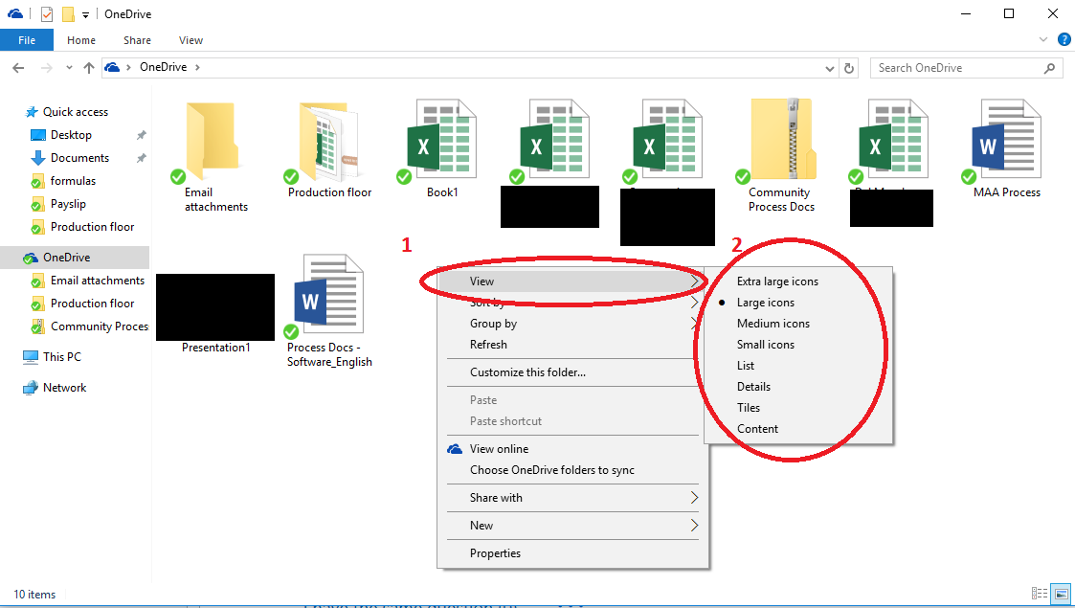Click inside the Search OneDrive box

coord(957,67)
